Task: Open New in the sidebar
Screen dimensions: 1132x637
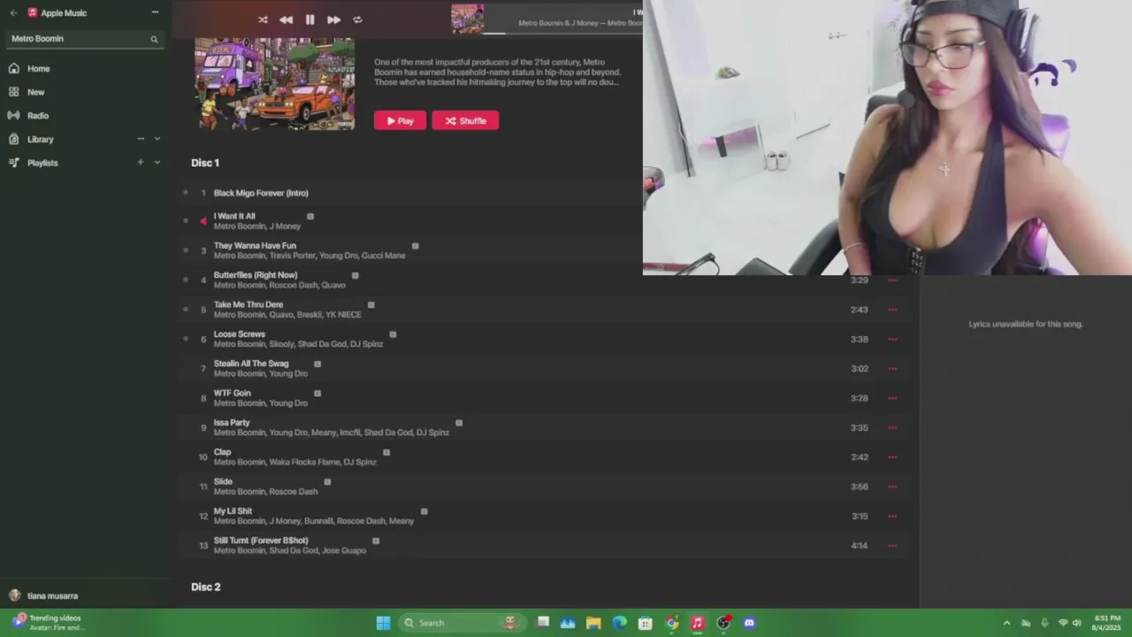Action: point(35,92)
